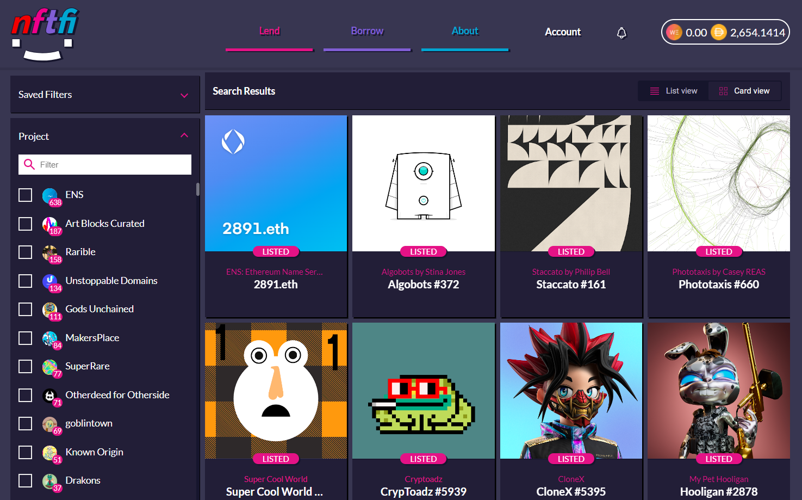The width and height of the screenshot is (802, 500).
Task: Check the SuperRare checkbox
Action: [26, 366]
